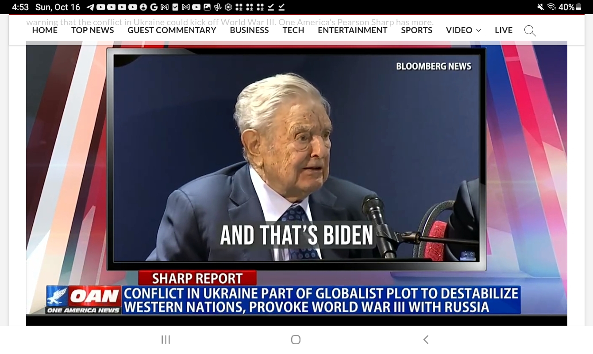Open the LIVE stream link
Screen dimensions: 593x354
[504, 30]
